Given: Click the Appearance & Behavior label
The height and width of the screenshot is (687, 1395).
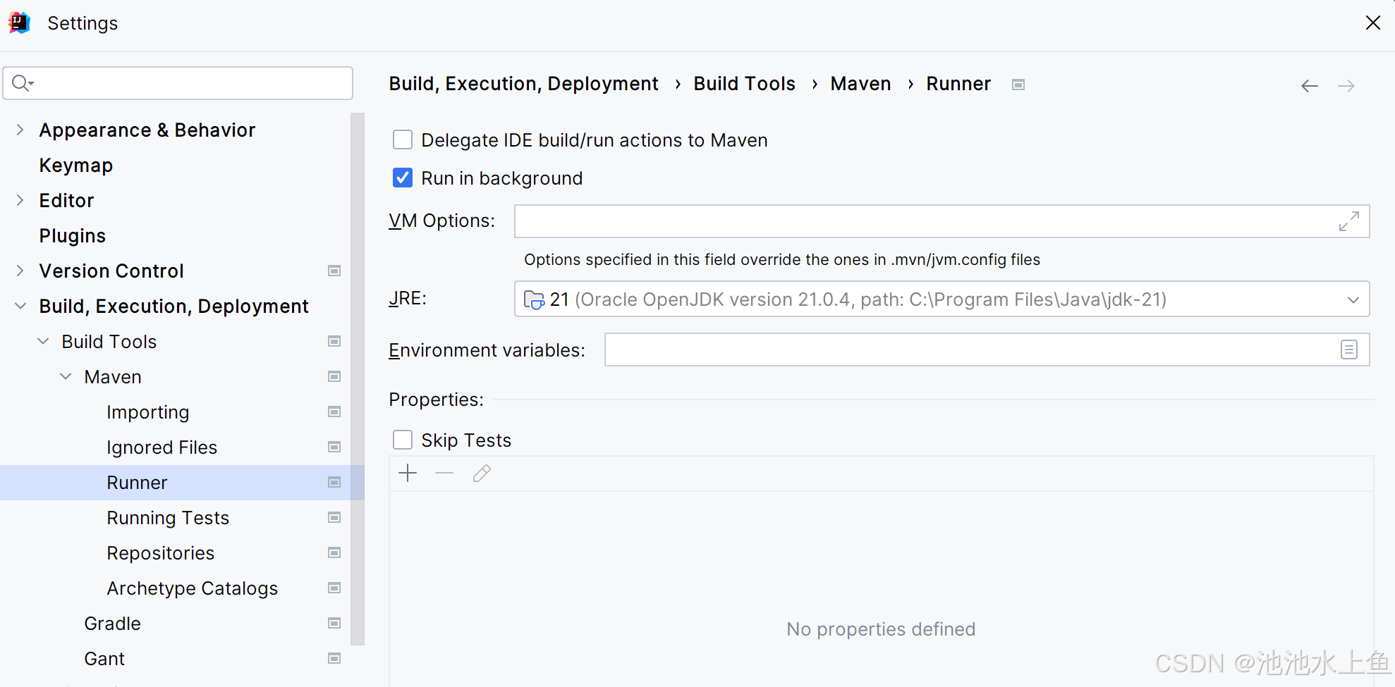Looking at the screenshot, I should tap(147, 130).
